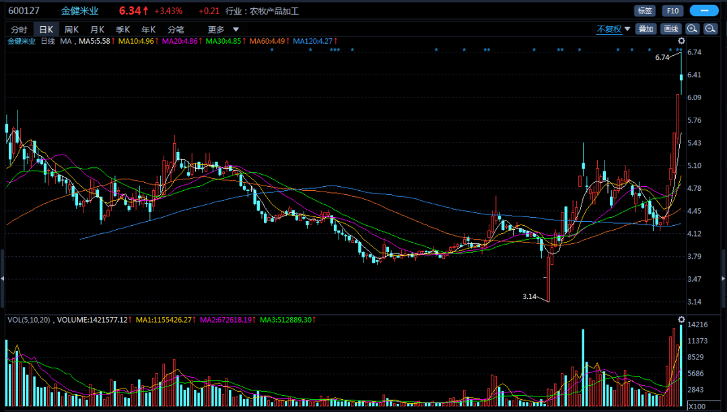Switch to the 周K weekly tab
The width and height of the screenshot is (727, 412).
pos(71,30)
